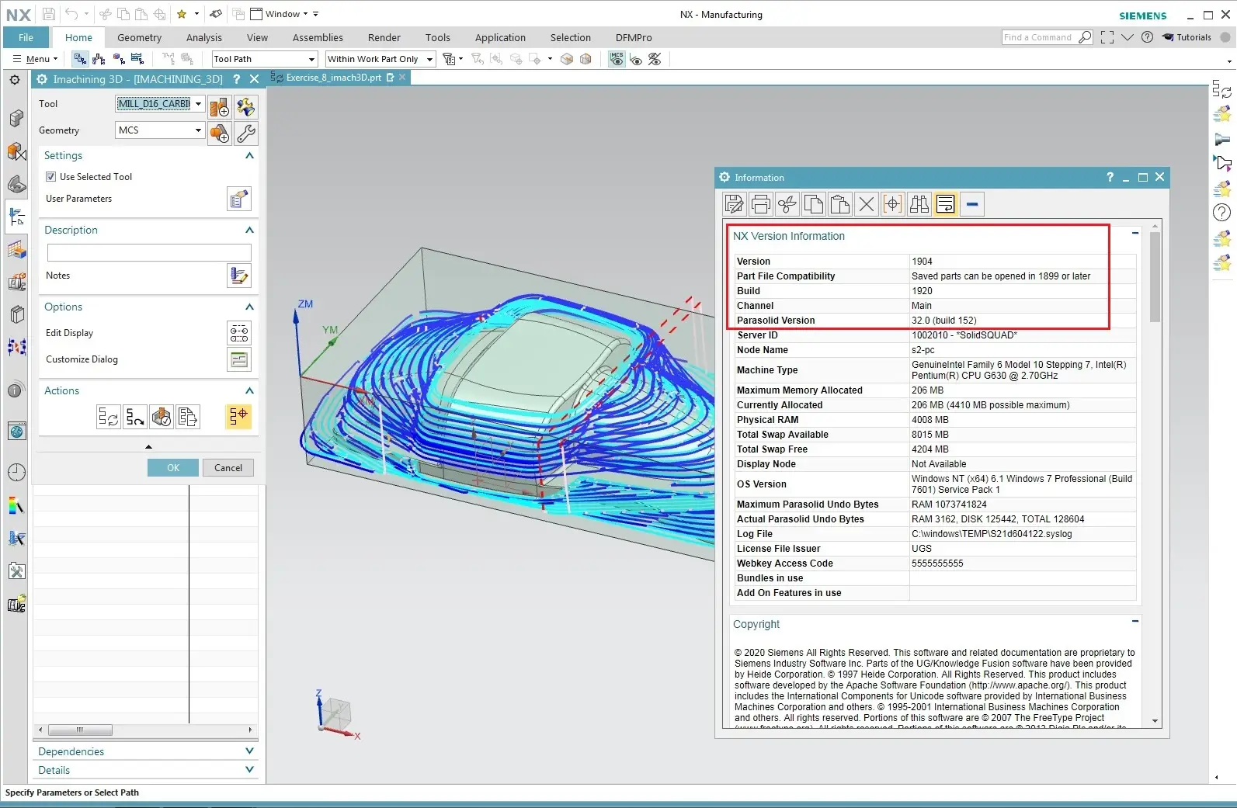Viewport: 1237px width, 808px height.
Task: Click the Cut scissors icon in Information window
Action: [x=787, y=204]
